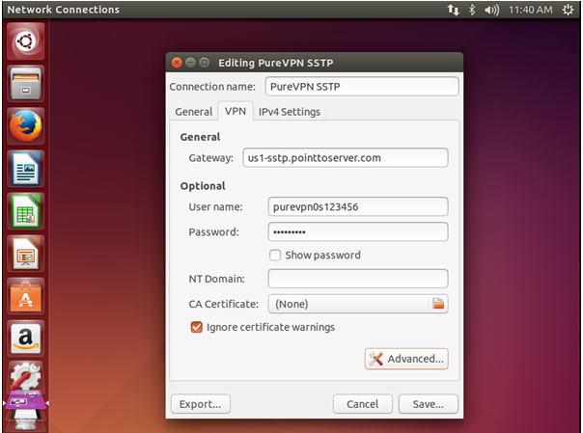The height and width of the screenshot is (433, 583).
Task: Open Firefox browser from the launcher
Action: coord(26,126)
